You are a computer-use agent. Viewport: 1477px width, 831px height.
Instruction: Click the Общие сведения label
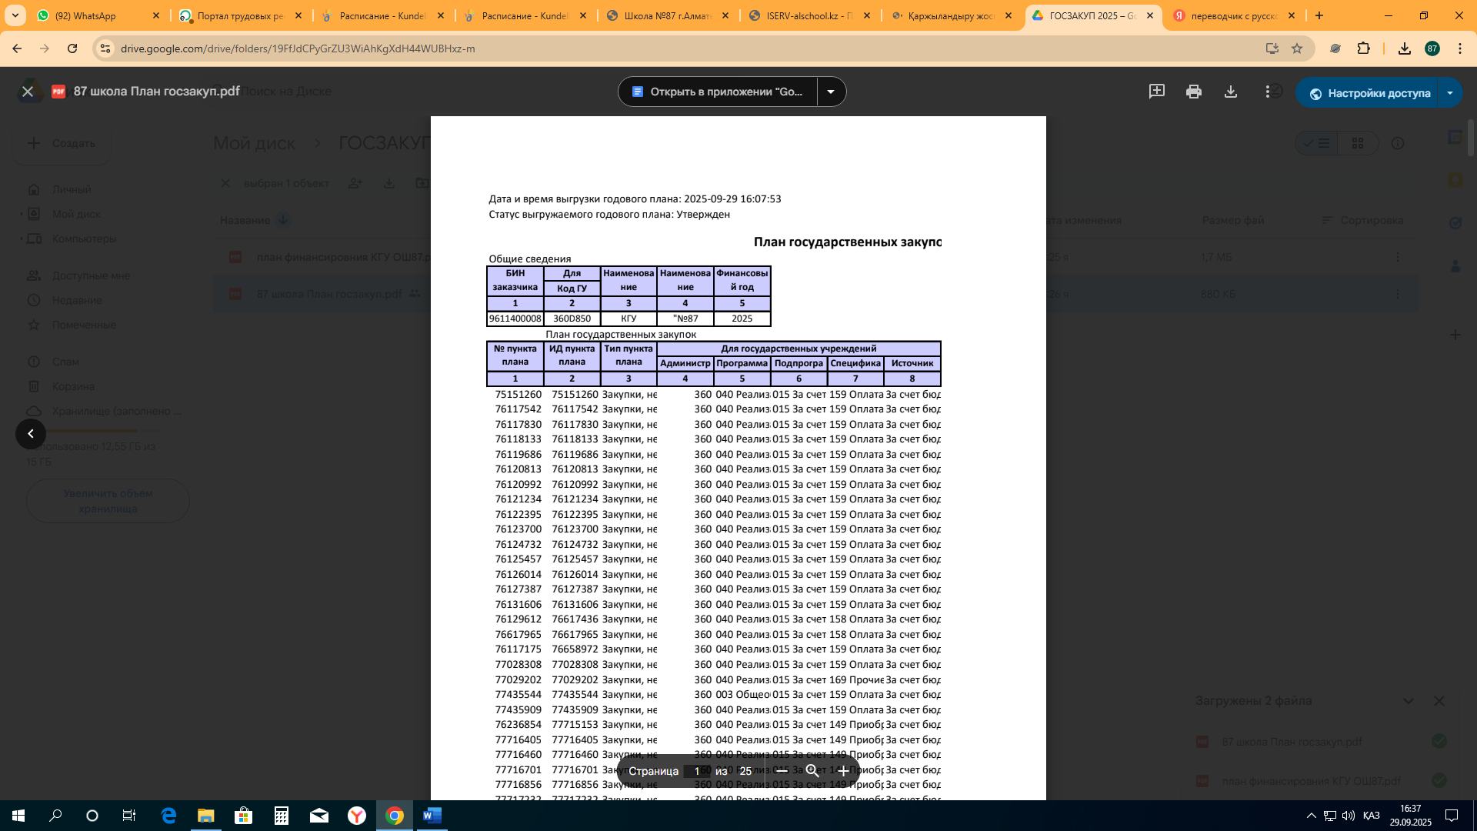(x=530, y=259)
